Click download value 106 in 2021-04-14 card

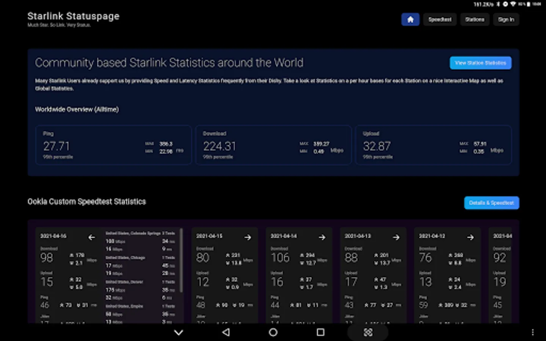pyautogui.click(x=280, y=258)
